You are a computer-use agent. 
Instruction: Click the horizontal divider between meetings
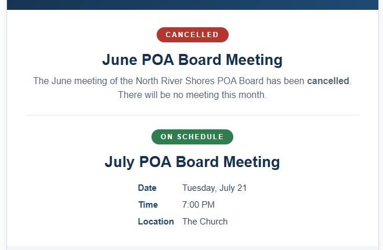(193, 115)
